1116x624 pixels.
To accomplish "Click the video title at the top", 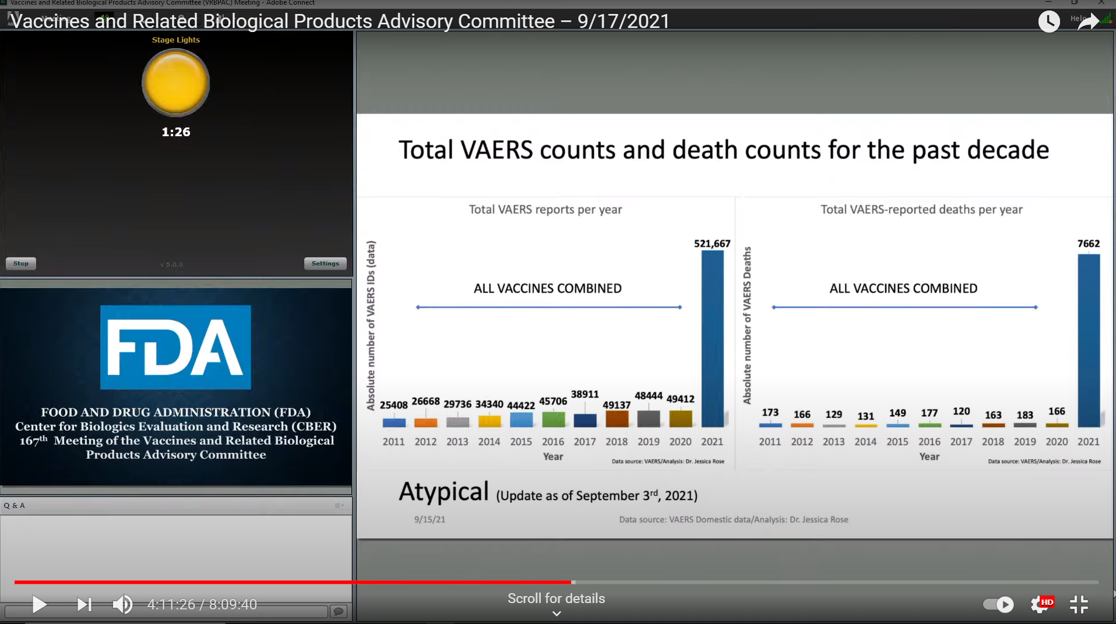I will 340,22.
